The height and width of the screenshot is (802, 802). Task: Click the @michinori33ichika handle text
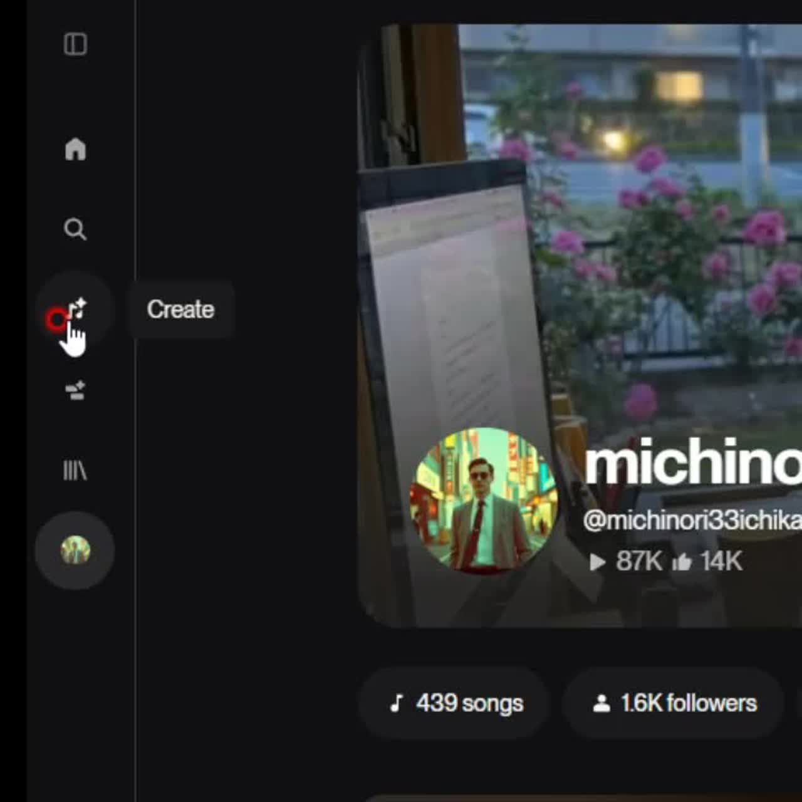pyautogui.click(x=692, y=521)
